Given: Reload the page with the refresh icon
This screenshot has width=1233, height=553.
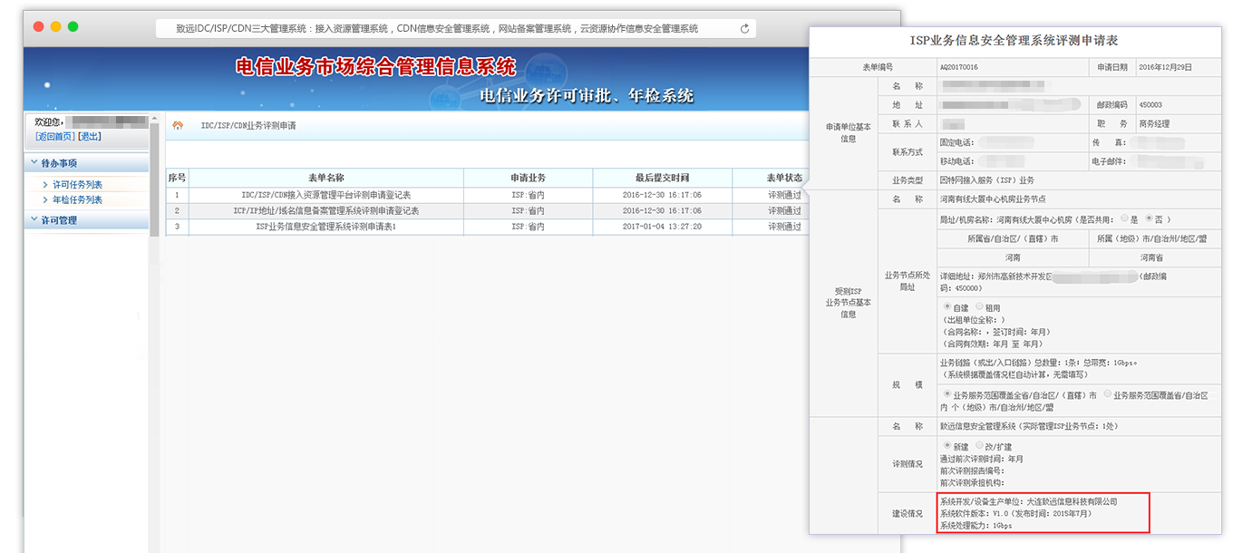Looking at the screenshot, I should (744, 29).
